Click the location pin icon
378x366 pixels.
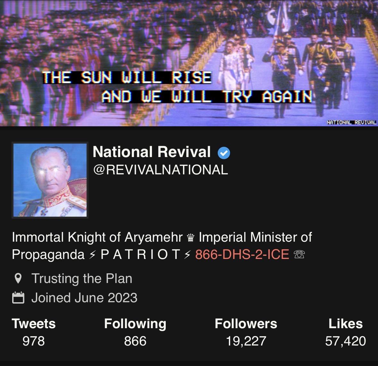click(18, 278)
